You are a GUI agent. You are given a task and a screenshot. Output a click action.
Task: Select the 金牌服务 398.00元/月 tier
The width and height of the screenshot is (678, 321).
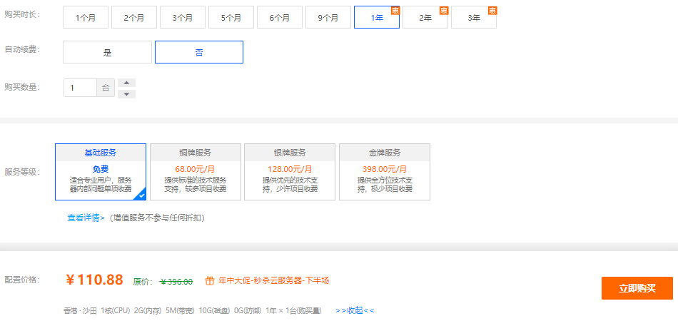point(385,172)
